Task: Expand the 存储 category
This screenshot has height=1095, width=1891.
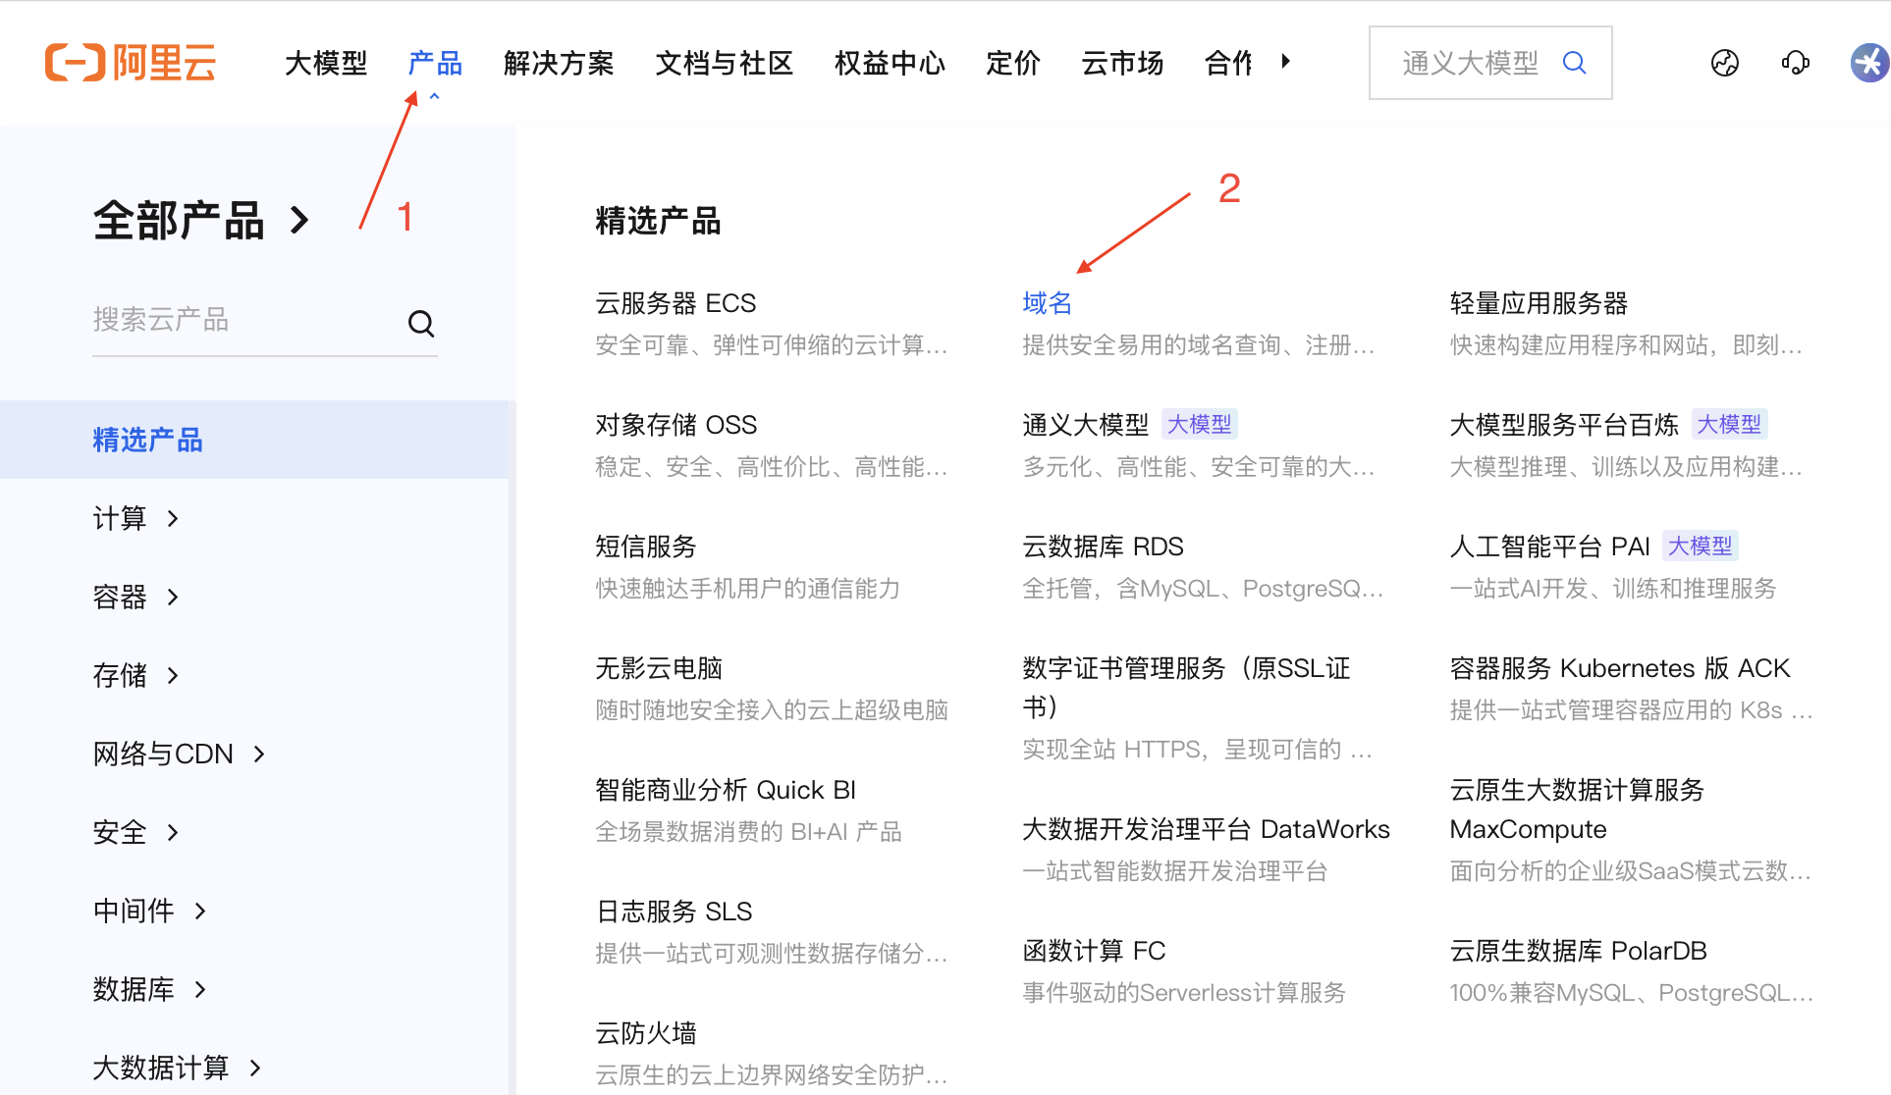Action: pyautogui.click(x=136, y=675)
